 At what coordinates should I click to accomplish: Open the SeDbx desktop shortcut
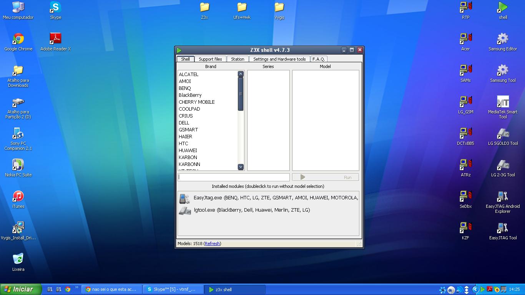click(x=465, y=199)
